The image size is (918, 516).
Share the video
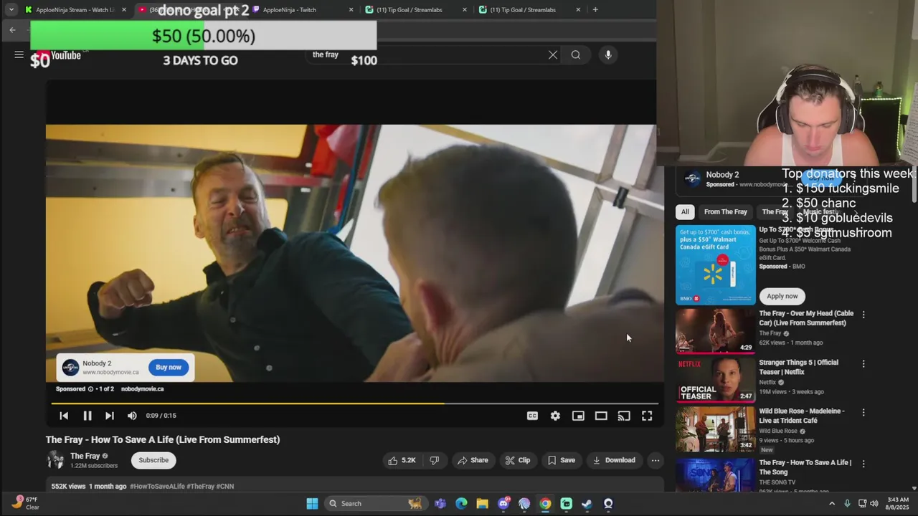click(473, 460)
